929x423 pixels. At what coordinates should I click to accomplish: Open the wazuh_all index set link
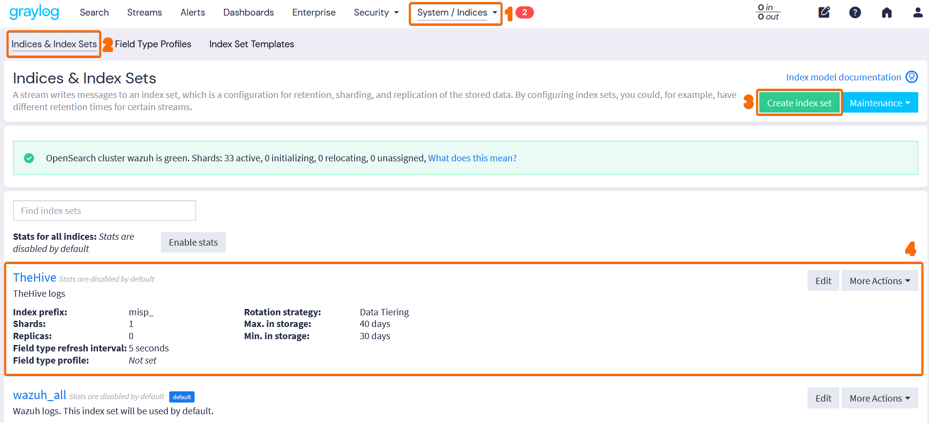pyautogui.click(x=40, y=395)
